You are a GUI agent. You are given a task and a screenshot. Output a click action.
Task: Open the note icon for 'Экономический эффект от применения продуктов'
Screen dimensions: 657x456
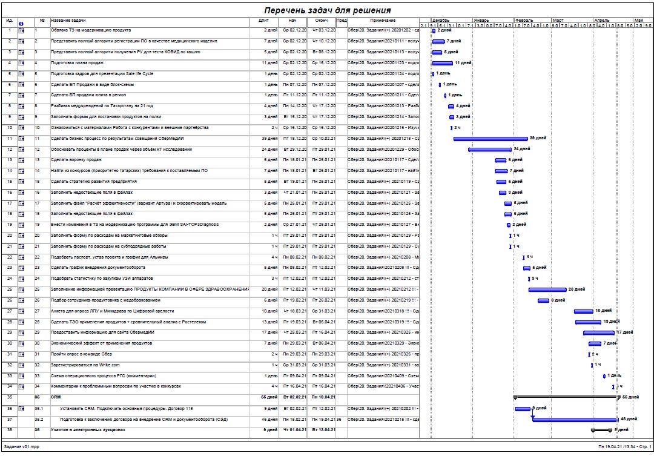tap(21, 344)
